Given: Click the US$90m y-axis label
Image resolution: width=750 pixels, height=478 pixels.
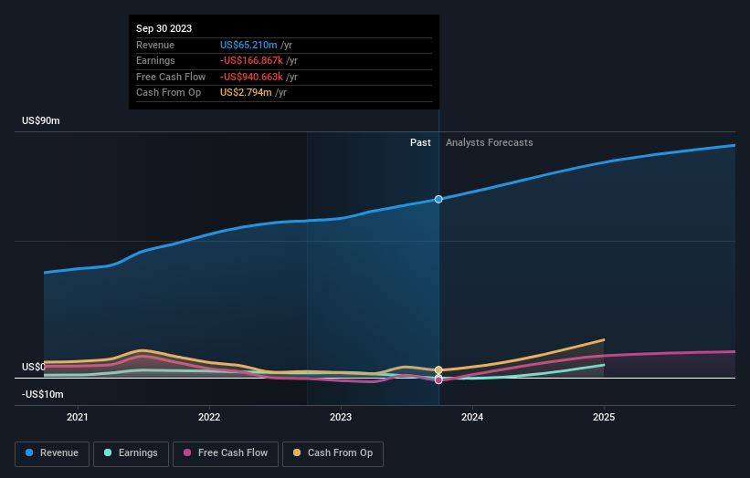Looking at the screenshot, I should coord(41,120).
